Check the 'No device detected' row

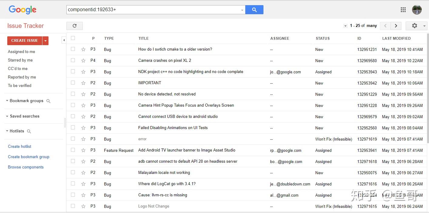(x=73, y=94)
